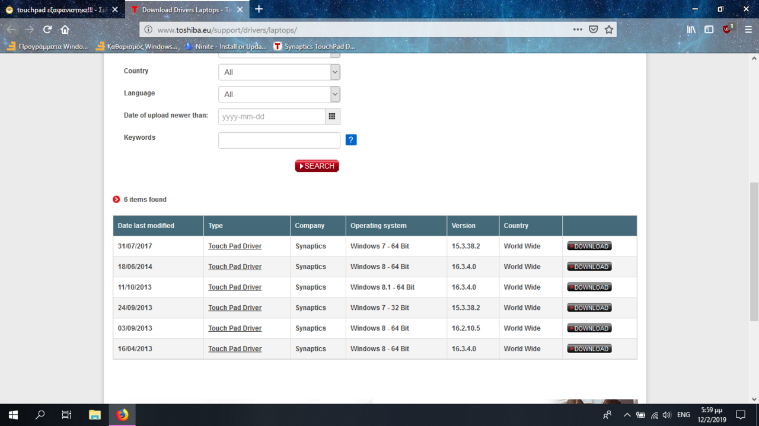Select the Firefox taskbar icon

tap(122, 415)
